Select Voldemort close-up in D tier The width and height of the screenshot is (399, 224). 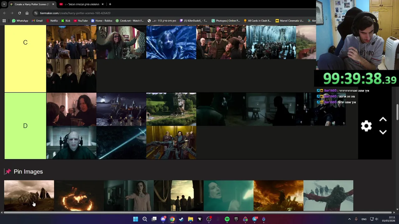pyautogui.click(x=71, y=142)
